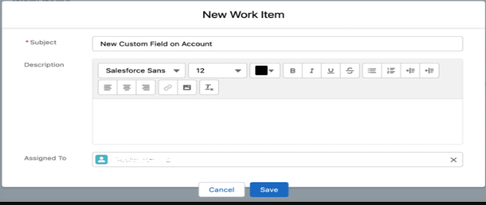The height and width of the screenshot is (205, 486).
Task: Insert a bulleted list
Action: point(372,70)
